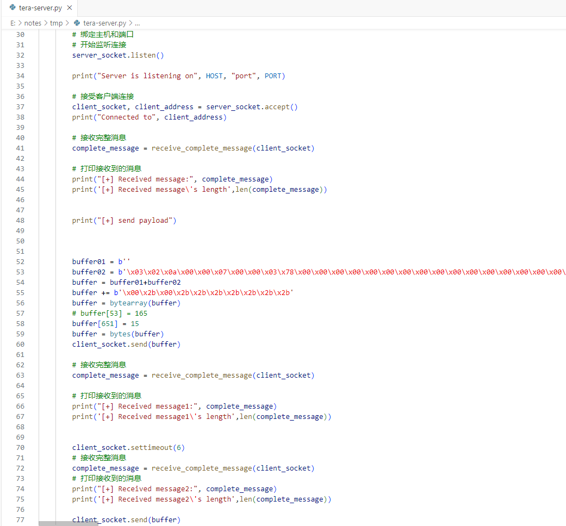Open the E: drive breadcrumb
Screen dimensions: 566x526
[x=13, y=23]
